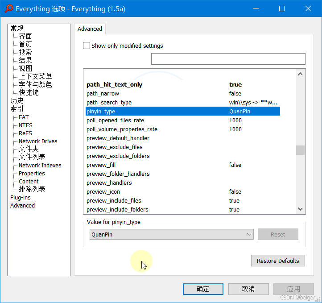Image resolution: width=322 pixels, height=303 pixels.
Task: Select the poll_volume_properies_rate setting row
Action: [x=183, y=129]
